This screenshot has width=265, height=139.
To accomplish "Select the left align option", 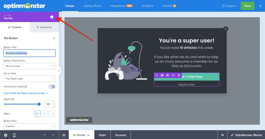I will (x=37, y=113).
